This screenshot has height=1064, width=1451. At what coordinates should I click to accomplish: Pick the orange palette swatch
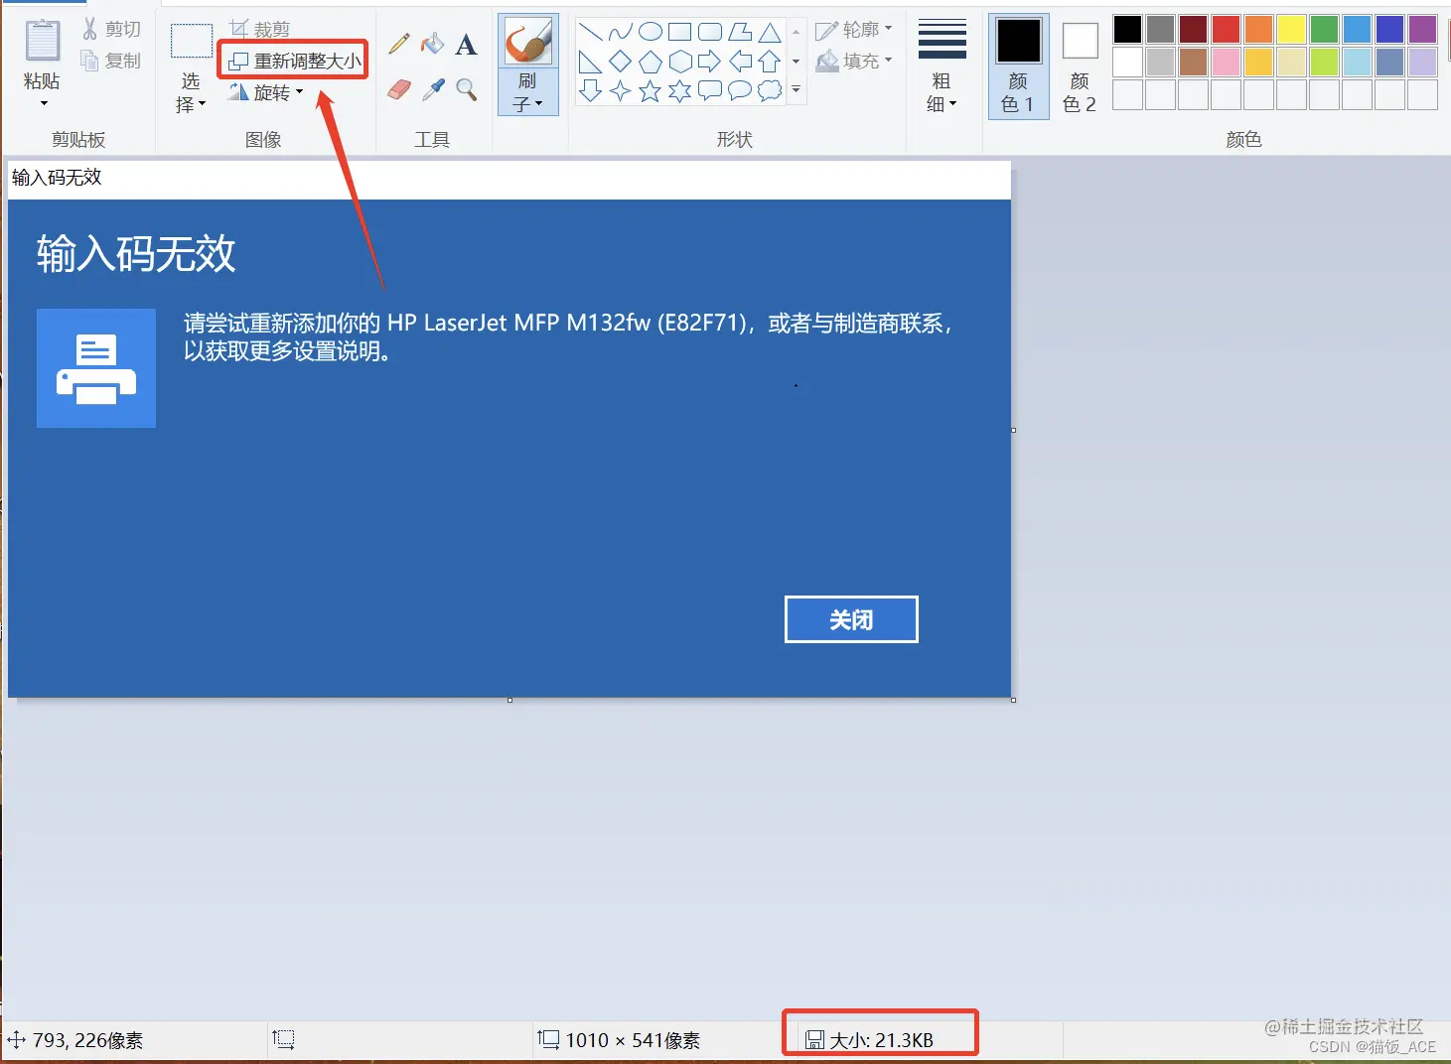pos(1258,30)
